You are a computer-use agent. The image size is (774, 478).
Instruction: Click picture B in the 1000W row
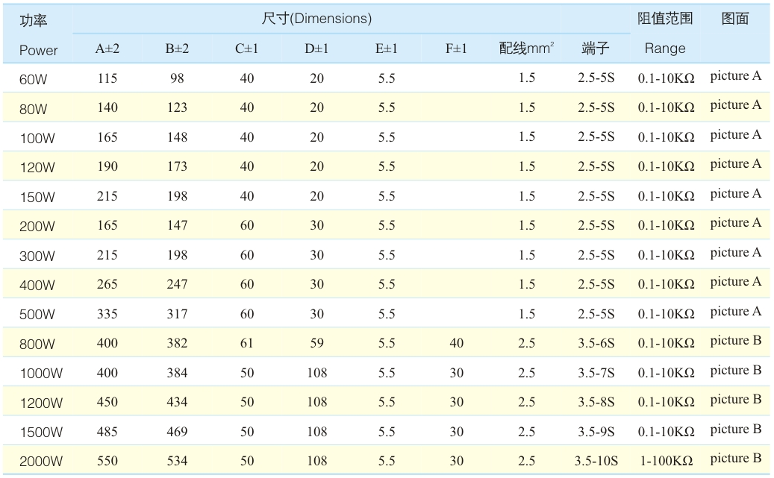click(x=735, y=370)
